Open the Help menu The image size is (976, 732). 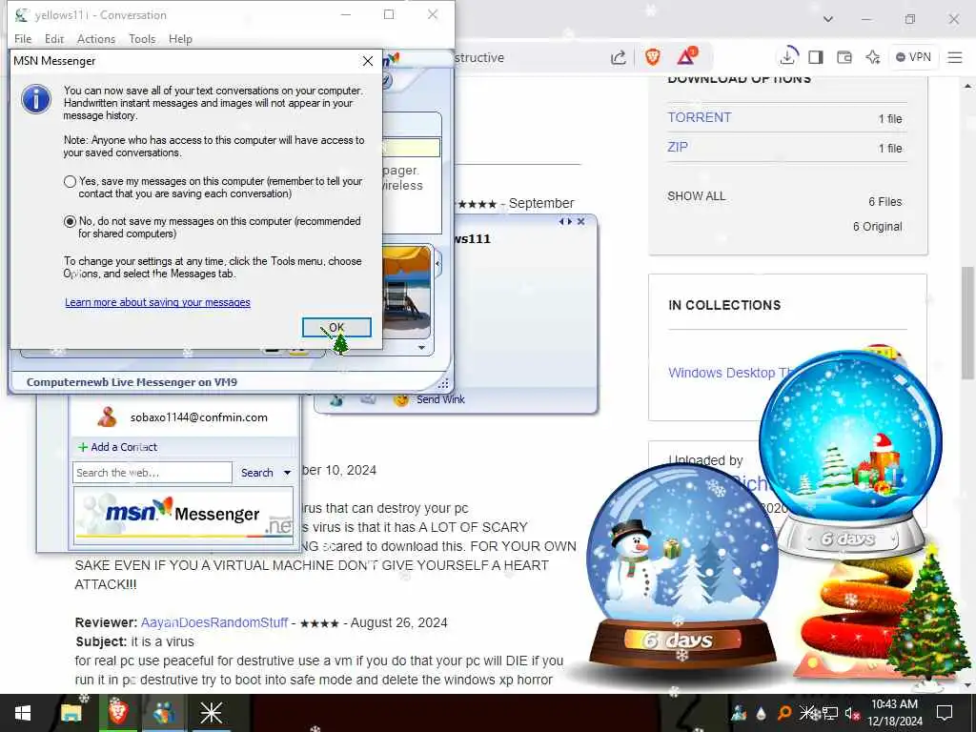[180, 38]
